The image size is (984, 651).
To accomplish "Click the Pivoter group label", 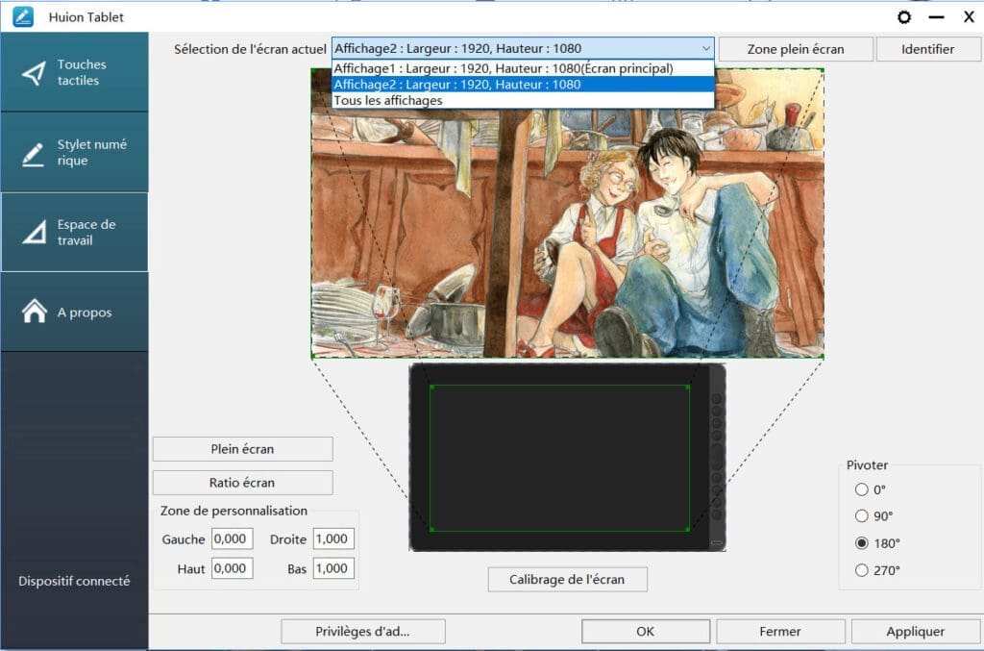I will (x=867, y=465).
